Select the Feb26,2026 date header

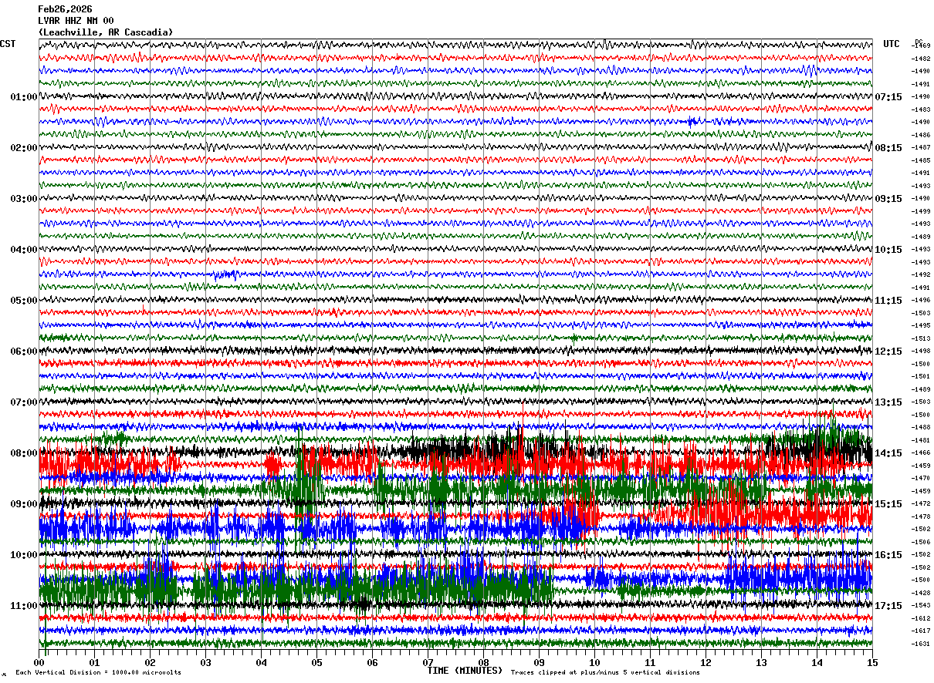tap(65, 9)
